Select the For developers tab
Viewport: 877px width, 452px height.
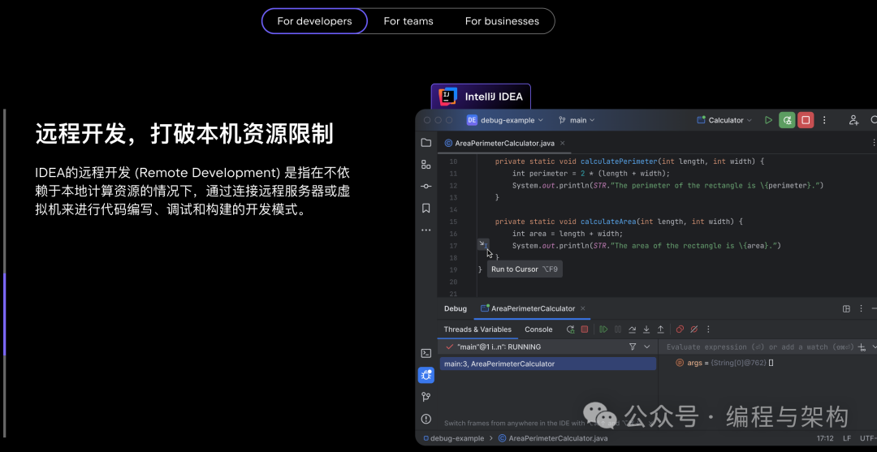(314, 21)
